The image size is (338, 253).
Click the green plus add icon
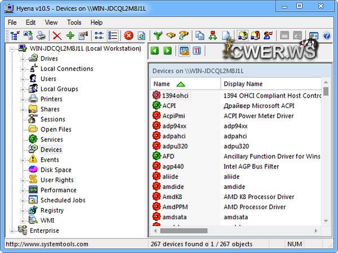(x=70, y=36)
